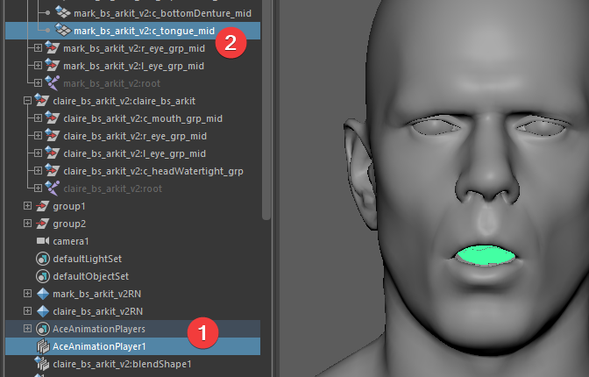Select claire_bs_arkit_v2:c_mouth_grp_mid label

143,118
